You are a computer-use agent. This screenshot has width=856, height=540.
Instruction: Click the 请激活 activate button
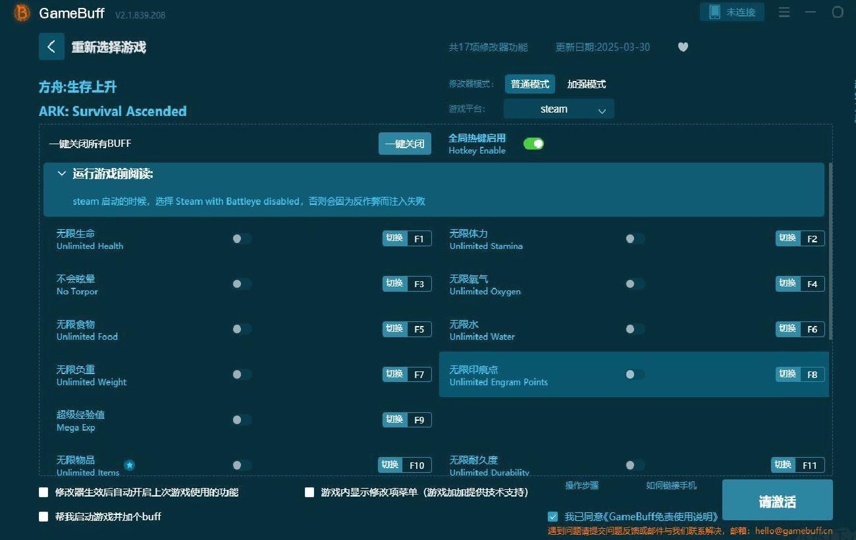click(x=778, y=501)
